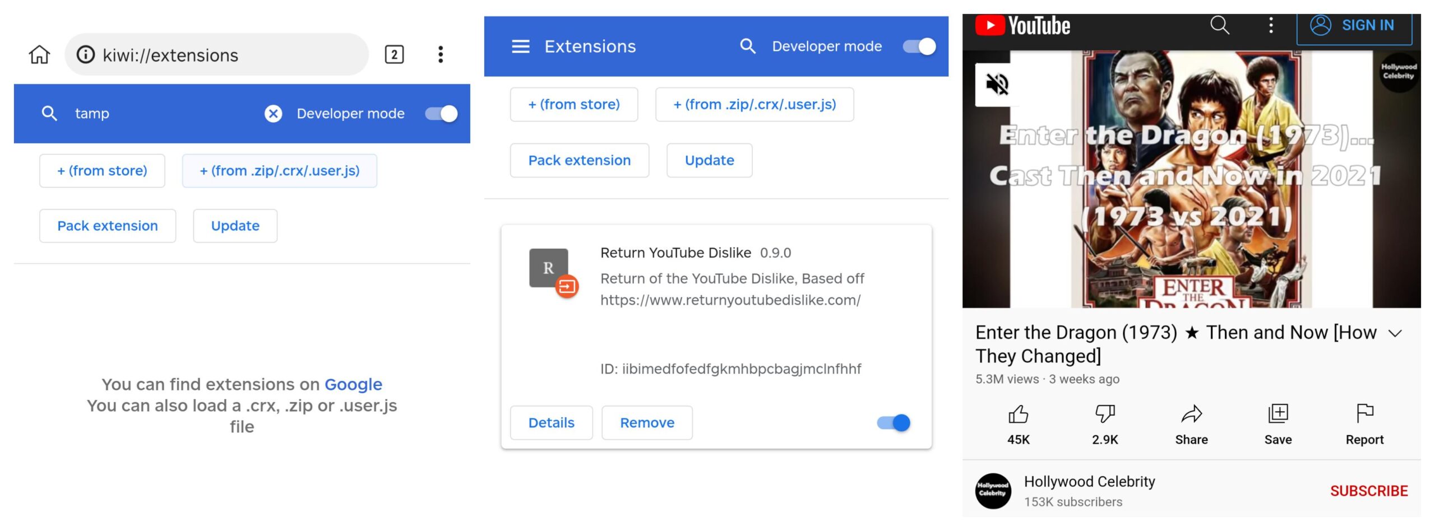Open the YouTube search icon
1435x531 pixels.
(1220, 25)
